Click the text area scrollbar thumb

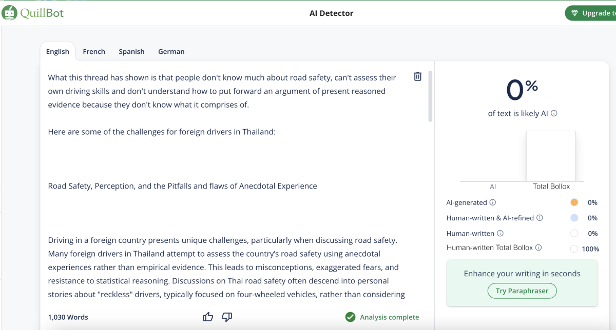pyautogui.click(x=430, y=96)
